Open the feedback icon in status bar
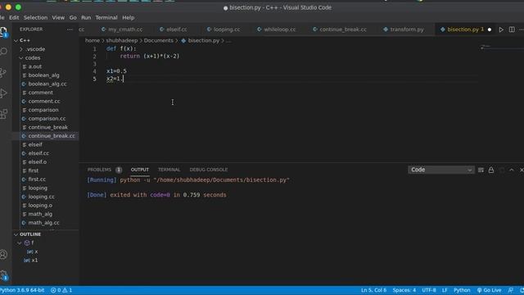 click(510, 290)
